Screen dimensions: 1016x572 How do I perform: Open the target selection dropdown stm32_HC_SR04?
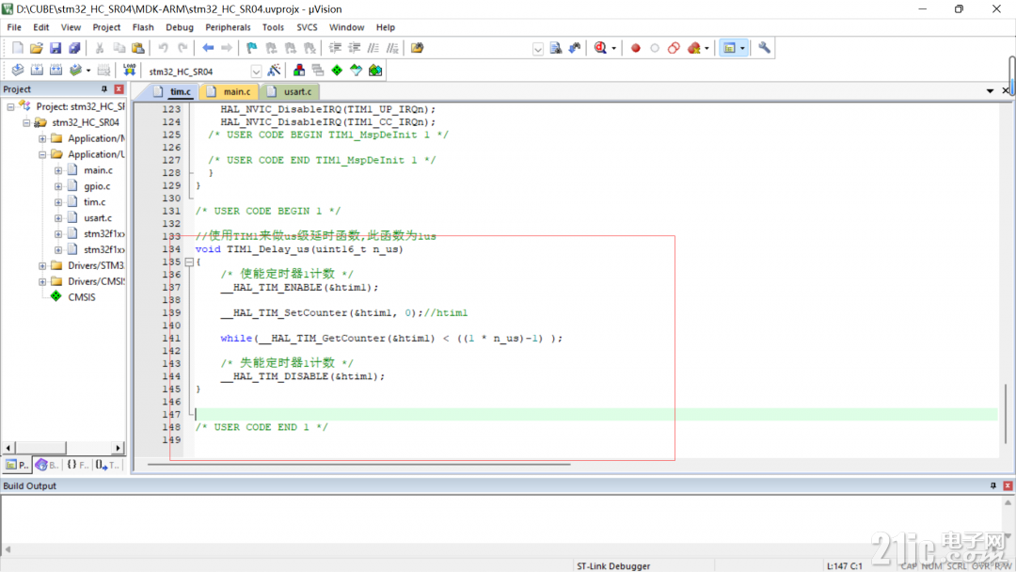[x=257, y=71]
